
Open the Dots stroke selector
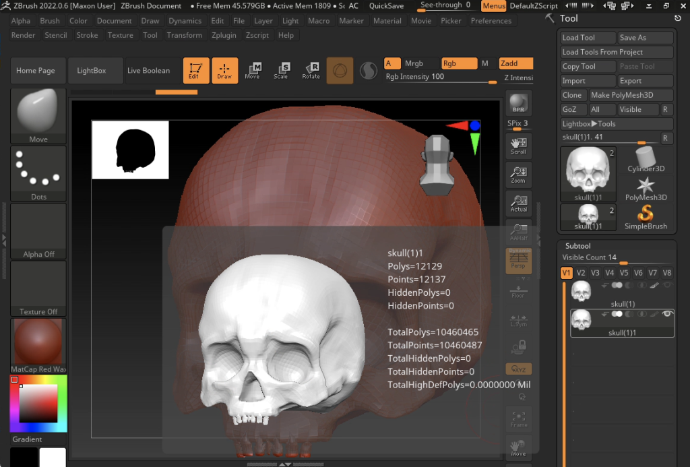point(38,173)
